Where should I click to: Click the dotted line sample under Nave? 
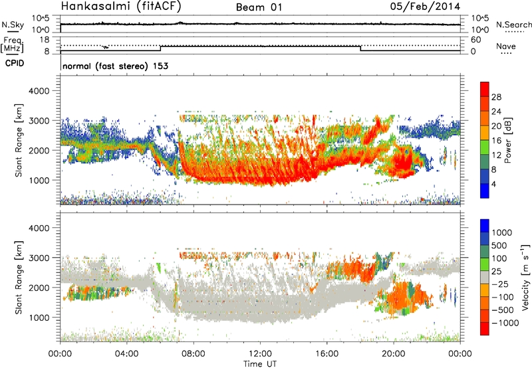[507, 53]
